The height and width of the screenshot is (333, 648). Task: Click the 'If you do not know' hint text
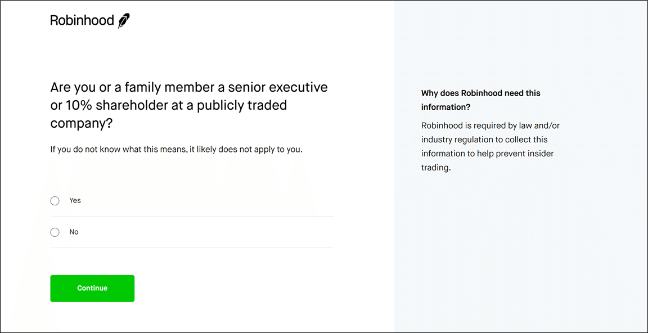177,150
